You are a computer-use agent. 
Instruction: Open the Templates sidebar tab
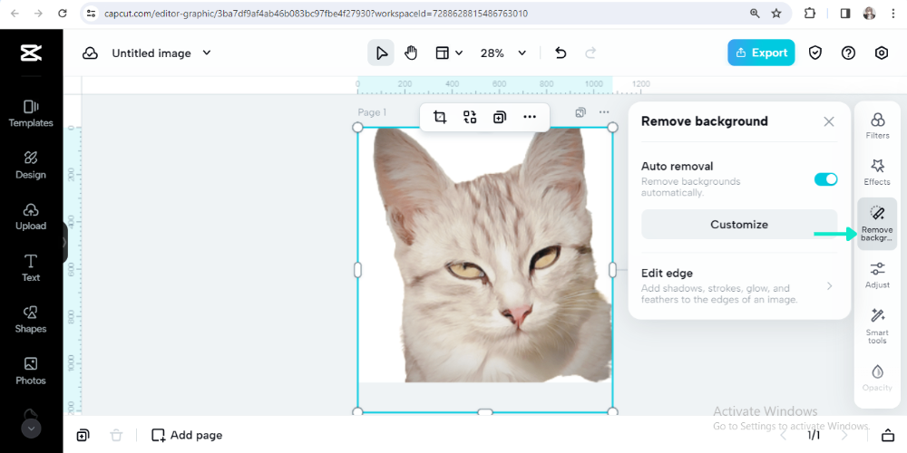point(31,113)
